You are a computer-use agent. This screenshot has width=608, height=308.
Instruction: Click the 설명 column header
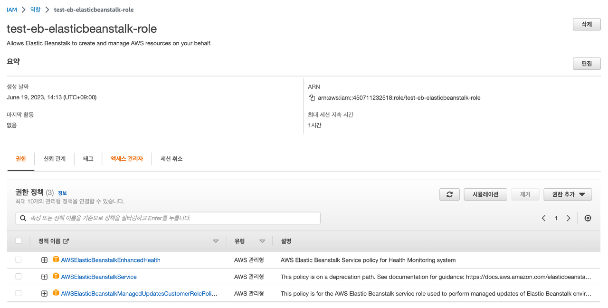286,241
